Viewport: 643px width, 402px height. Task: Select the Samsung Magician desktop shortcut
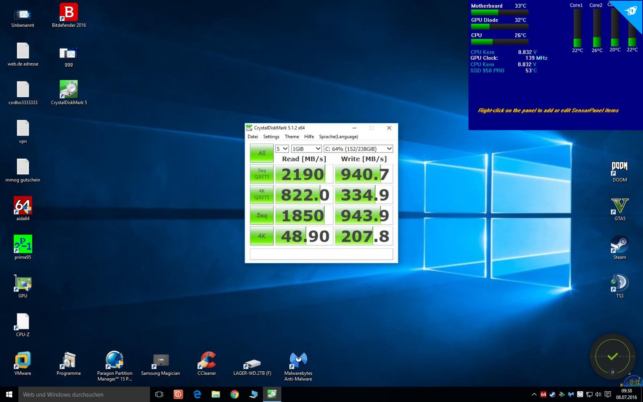tap(161, 364)
